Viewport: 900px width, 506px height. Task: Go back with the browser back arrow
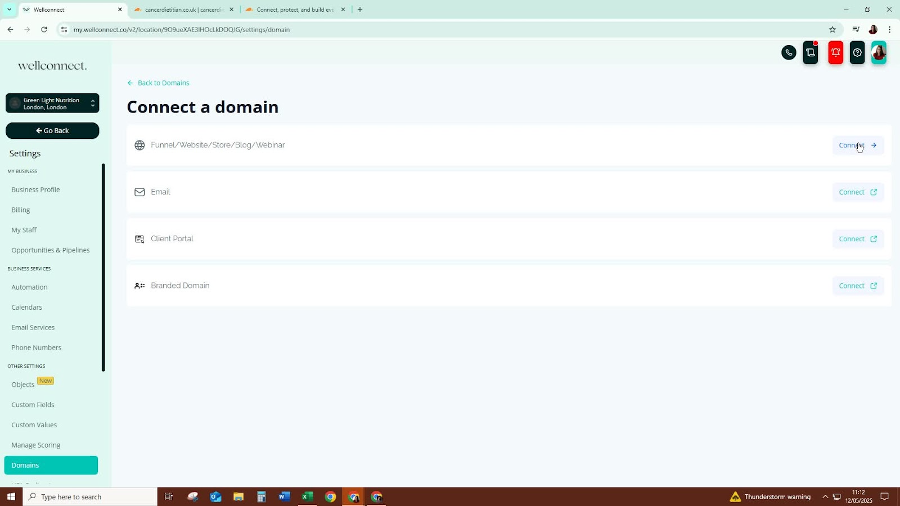coord(10,30)
